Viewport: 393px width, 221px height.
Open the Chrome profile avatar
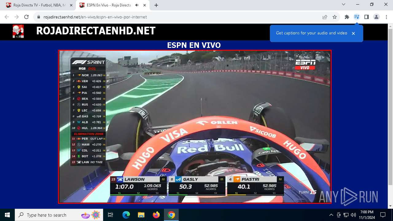click(376, 17)
